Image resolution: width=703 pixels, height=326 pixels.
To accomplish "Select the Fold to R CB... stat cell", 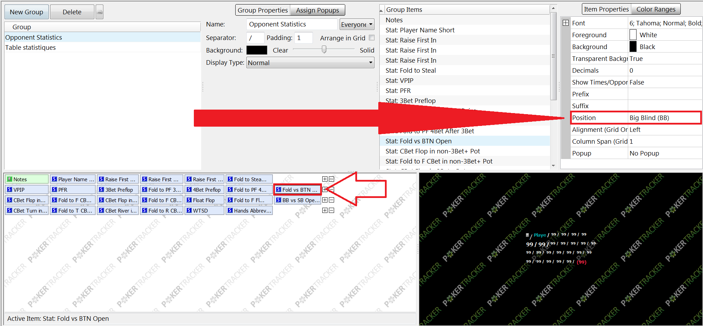I will [x=161, y=210].
